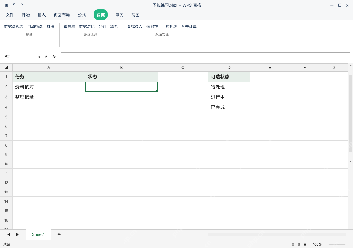Enable 自动筛选 in the ribbon
Screen dimensions: 353x248
pyautogui.click(x=35, y=26)
